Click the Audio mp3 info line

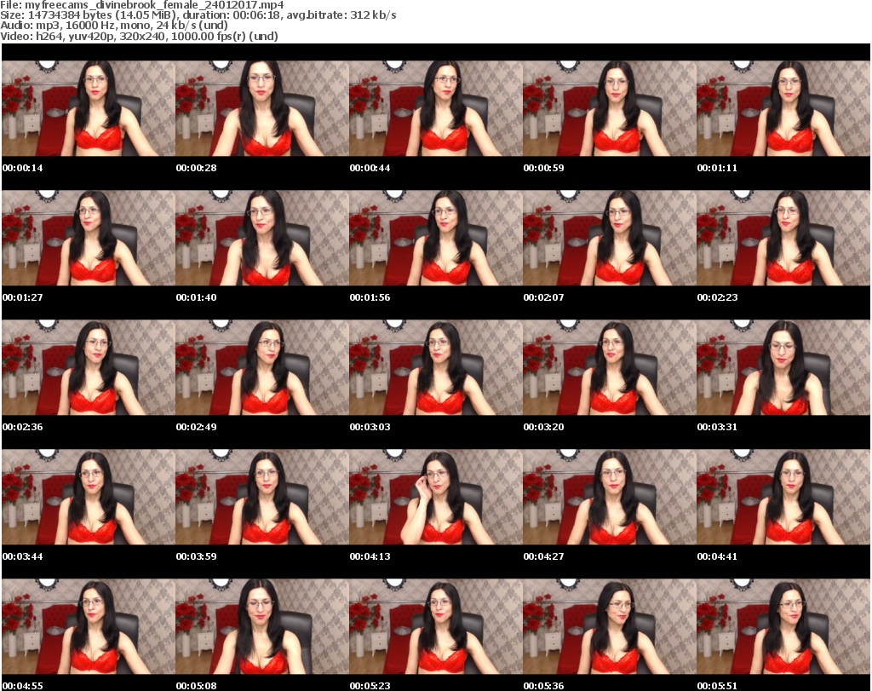[x=114, y=26]
